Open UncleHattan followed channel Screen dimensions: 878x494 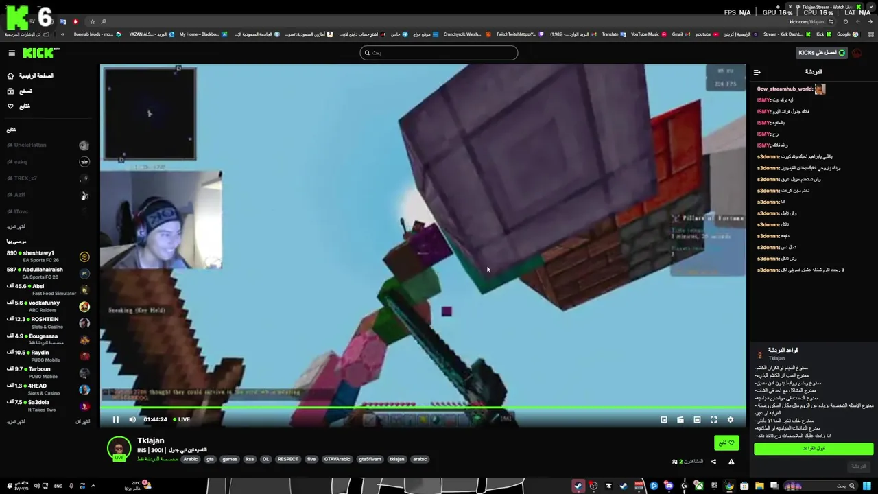[x=48, y=145]
